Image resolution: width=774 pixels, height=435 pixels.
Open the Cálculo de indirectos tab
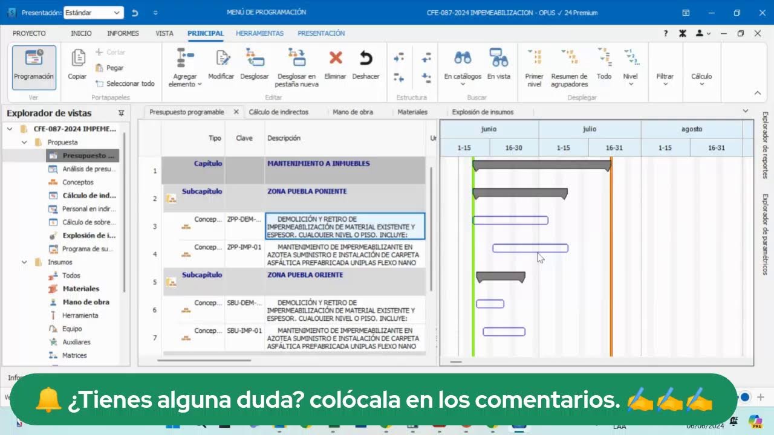[x=279, y=112]
